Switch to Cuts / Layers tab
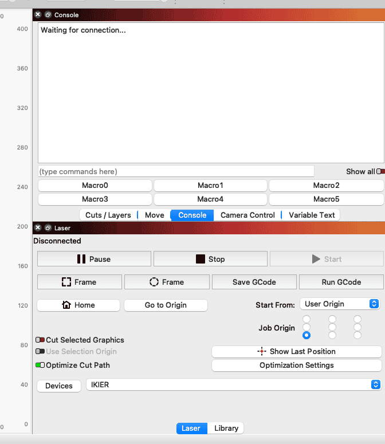This screenshot has height=444, width=385. coord(108,215)
